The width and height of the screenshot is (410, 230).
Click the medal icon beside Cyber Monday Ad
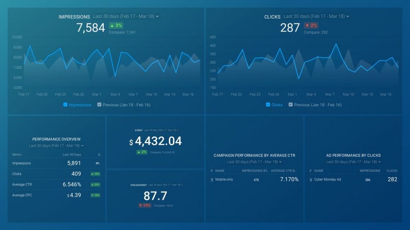pyautogui.click(x=311, y=180)
